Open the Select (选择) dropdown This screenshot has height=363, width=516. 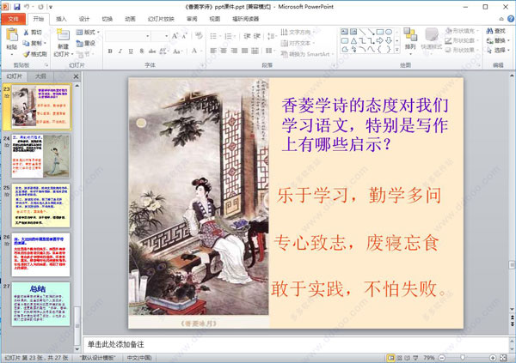[498, 50]
